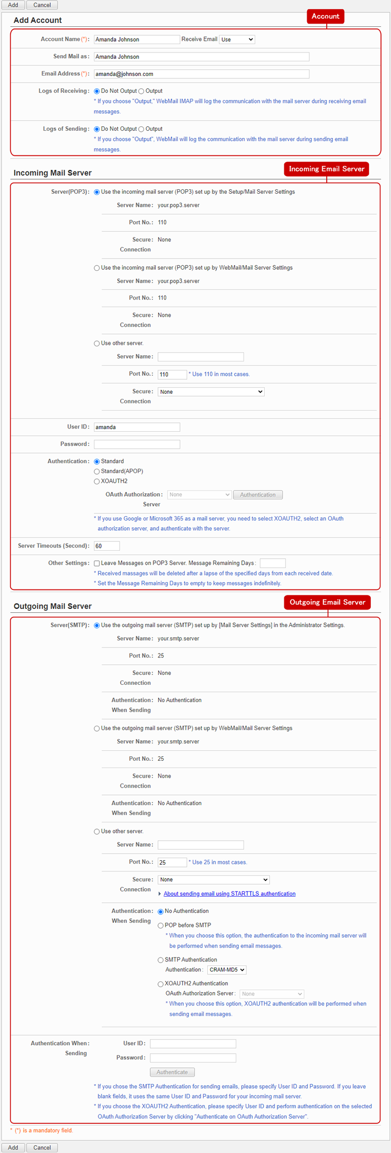Click the incoming mail Password field

pyautogui.click(x=137, y=445)
